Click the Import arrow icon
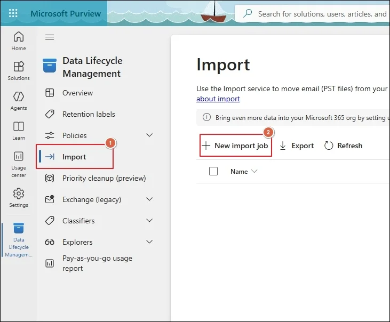This screenshot has width=390, height=322. [x=50, y=157]
